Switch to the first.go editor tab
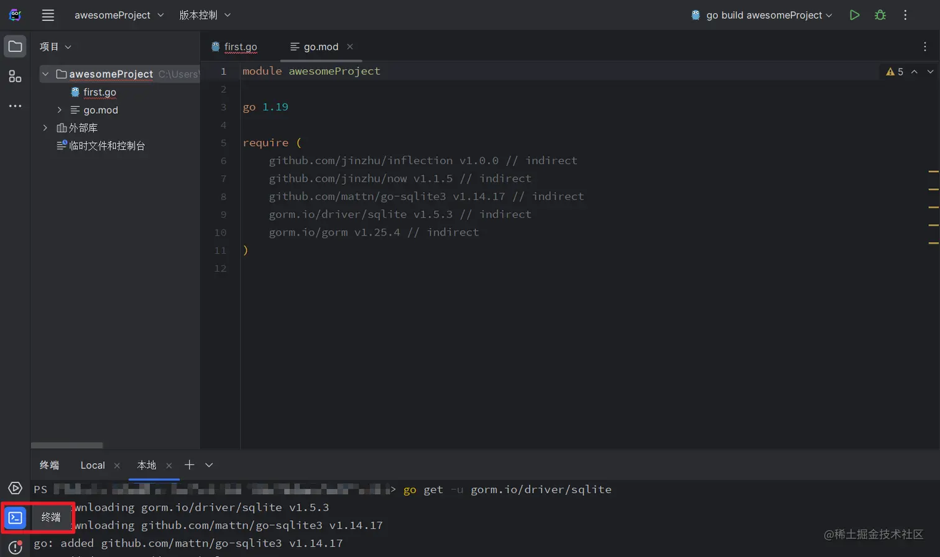 [x=240, y=47]
